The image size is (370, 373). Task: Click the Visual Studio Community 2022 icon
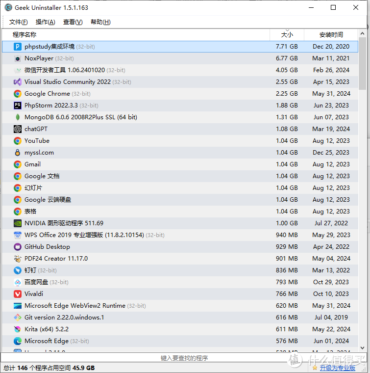tap(17, 82)
